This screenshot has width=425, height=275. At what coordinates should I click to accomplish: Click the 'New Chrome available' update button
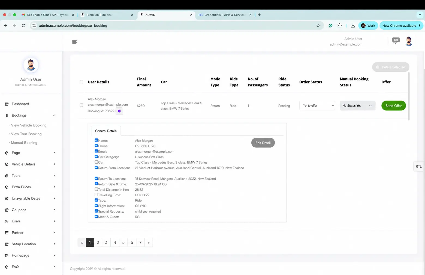[x=401, y=26]
